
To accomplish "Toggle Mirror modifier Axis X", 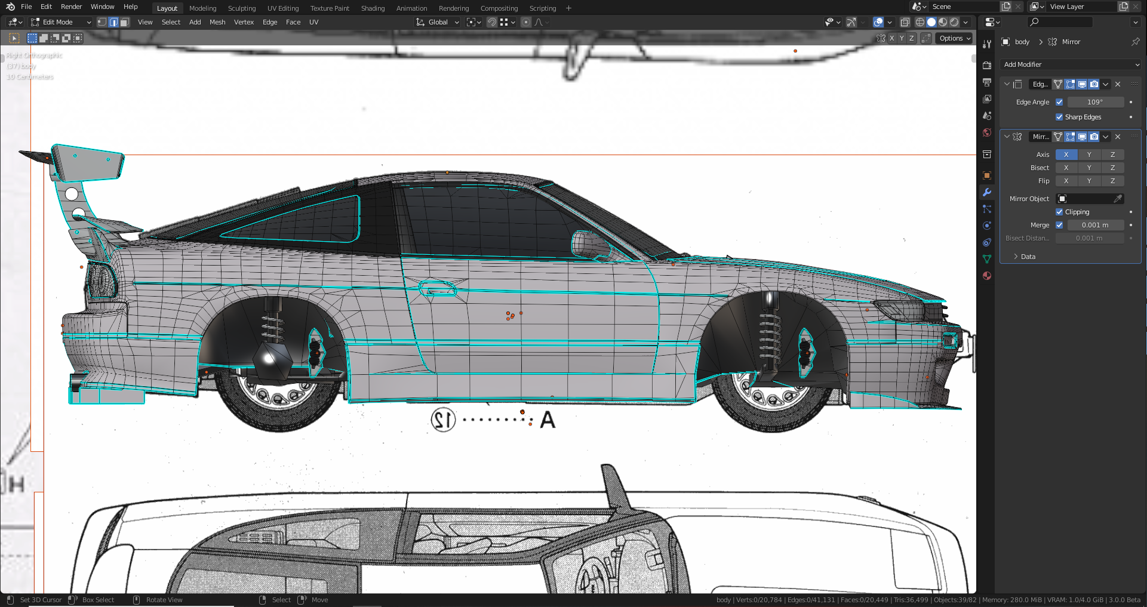I will [1066, 155].
